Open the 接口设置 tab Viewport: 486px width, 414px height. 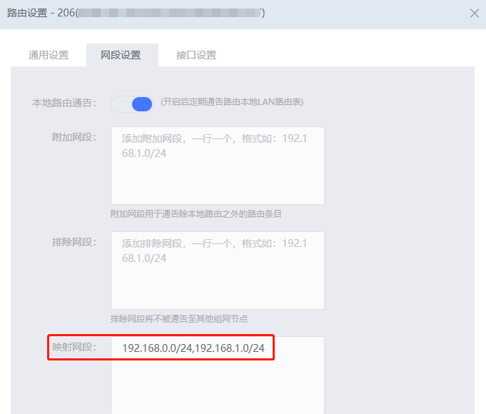[196, 55]
